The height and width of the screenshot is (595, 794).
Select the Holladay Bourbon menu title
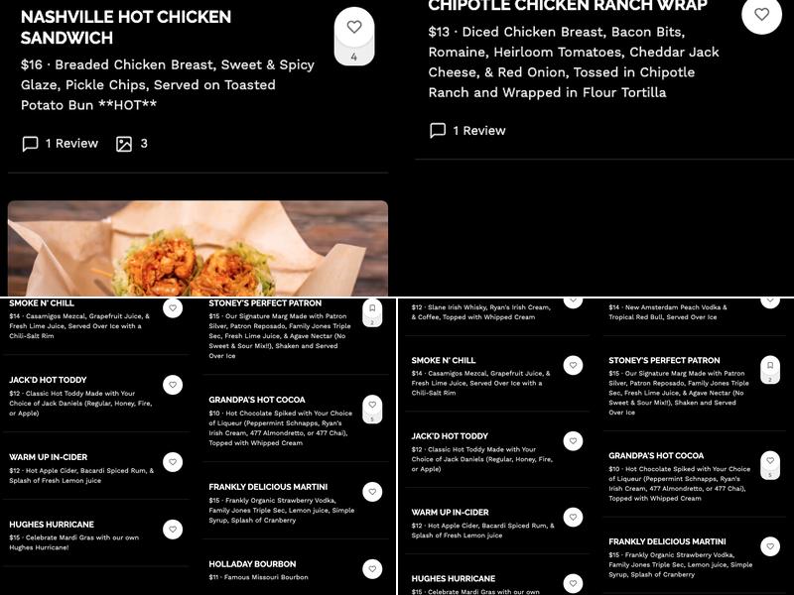click(x=252, y=564)
